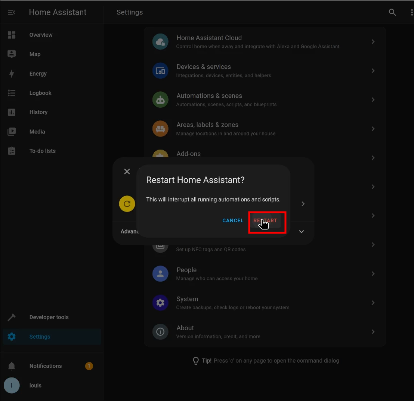Click Home Assistant Cloud icon
This screenshot has height=401, width=414.
pyautogui.click(x=160, y=42)
